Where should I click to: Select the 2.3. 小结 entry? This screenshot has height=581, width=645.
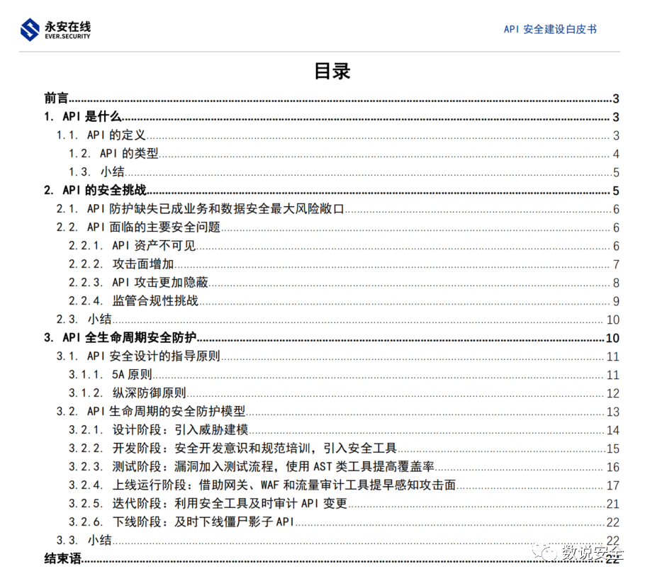337,320
